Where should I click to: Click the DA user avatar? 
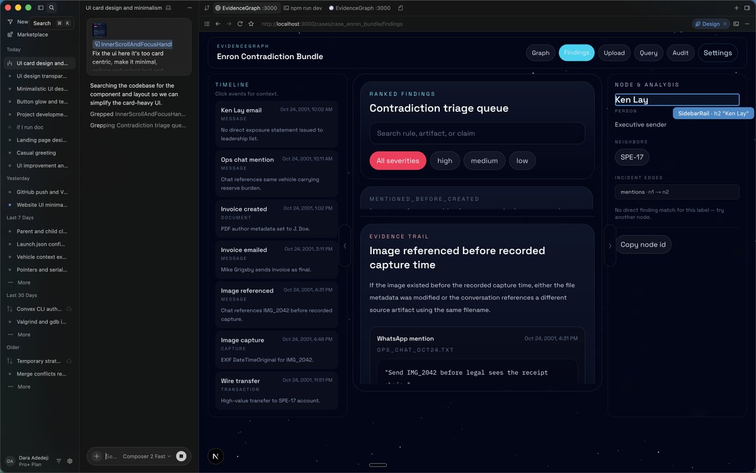click(10, 461)
